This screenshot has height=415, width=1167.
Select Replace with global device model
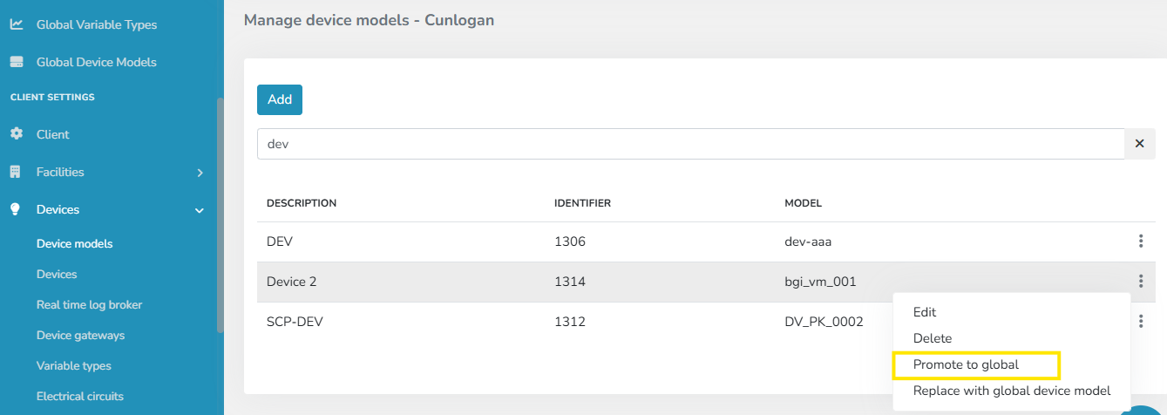point(1011,391)
